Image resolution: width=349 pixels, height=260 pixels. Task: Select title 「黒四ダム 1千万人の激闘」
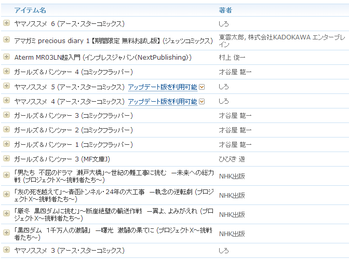click(x=113, y=234)
